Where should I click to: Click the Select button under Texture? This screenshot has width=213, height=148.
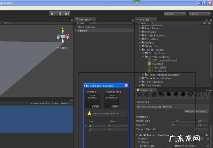point(96,107)
